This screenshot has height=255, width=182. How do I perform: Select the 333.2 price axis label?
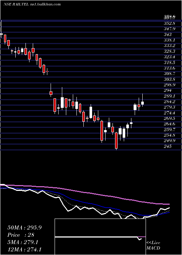coord(170,46)
